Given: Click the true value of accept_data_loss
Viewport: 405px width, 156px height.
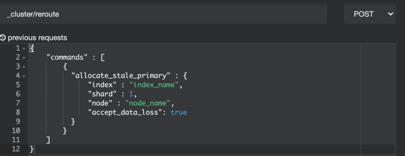Looking at the screenshot, I should click(178, 112).
